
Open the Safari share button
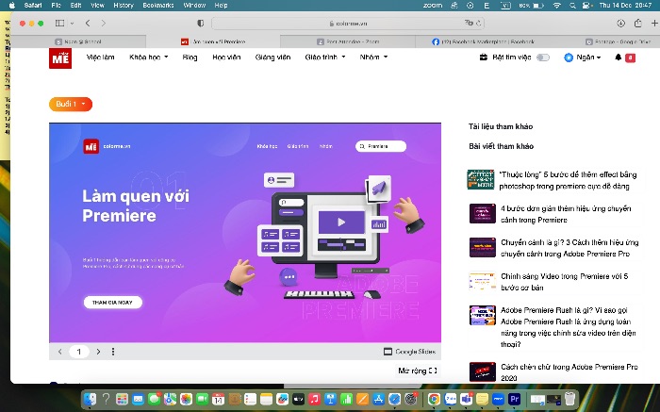point(637,24)
